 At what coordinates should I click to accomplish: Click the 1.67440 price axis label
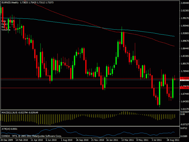[185, 94]
